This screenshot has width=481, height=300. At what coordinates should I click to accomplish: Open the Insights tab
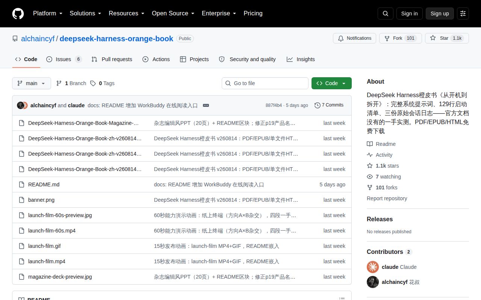[x=301, y=59]
